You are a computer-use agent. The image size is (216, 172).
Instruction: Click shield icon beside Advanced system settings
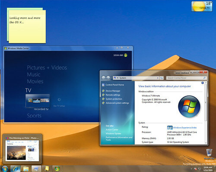point(103,103)
